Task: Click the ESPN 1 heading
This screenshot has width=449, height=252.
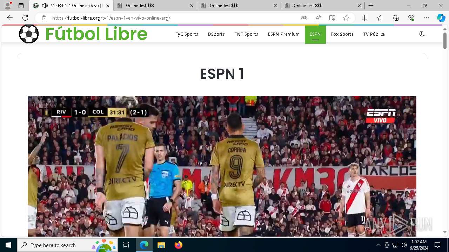Action: pyautogui.click(x=222, y=74)
